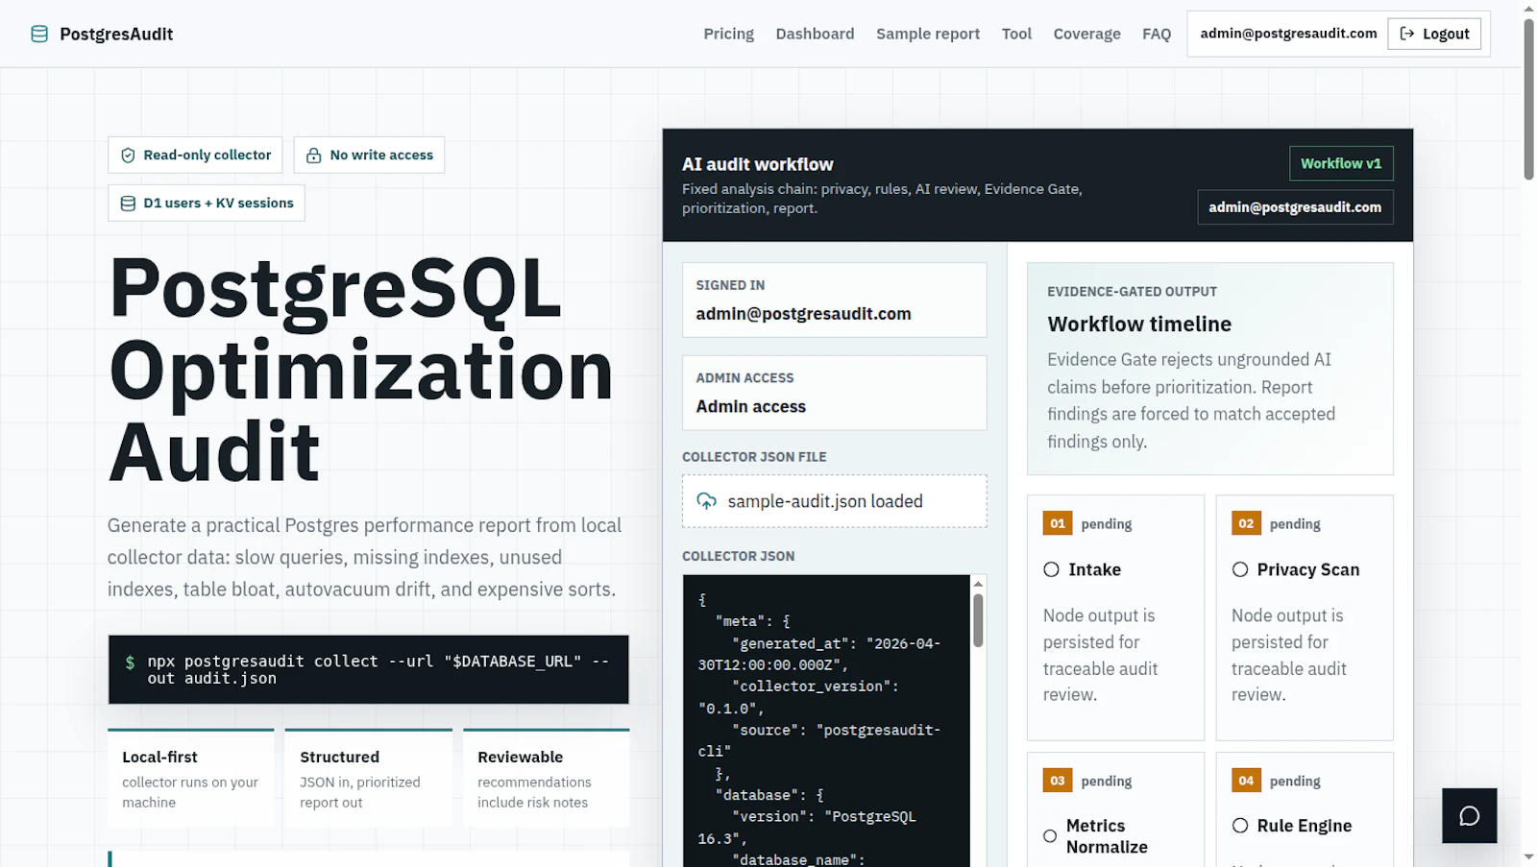Click the Structured feature card
The width and height of the screenshot is (1537, 867).
click(x=368, y=778)
